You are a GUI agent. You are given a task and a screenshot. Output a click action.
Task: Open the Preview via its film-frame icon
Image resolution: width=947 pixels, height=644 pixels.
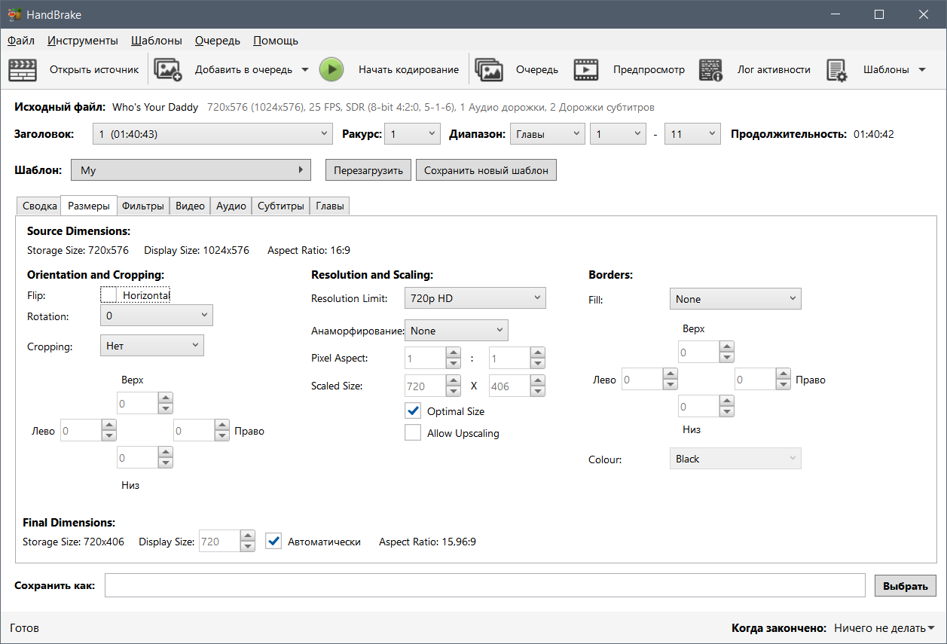(586, 69)
